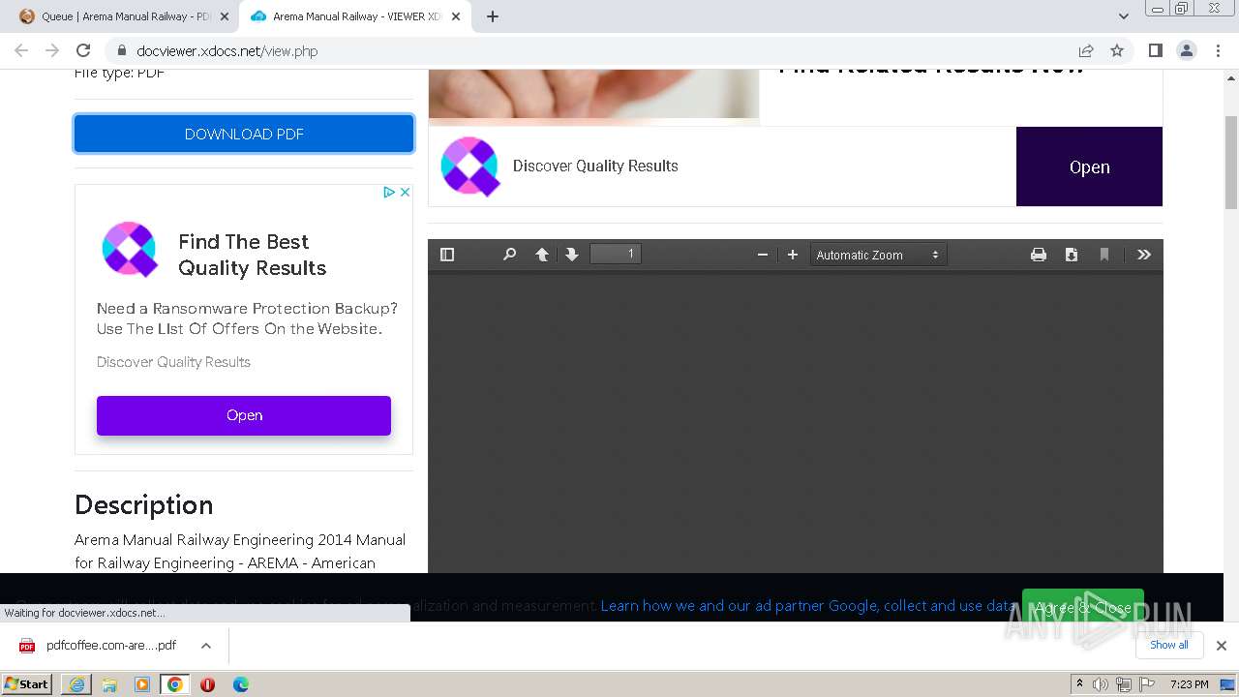Show all downloads
Screen dimensions: 1239x697
click(1168, 645)
